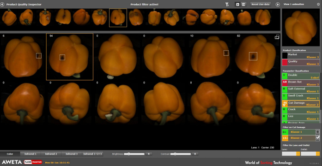
Task: Enable the Klasse 1 filter checkbox
Action: [x=317, y=132]
